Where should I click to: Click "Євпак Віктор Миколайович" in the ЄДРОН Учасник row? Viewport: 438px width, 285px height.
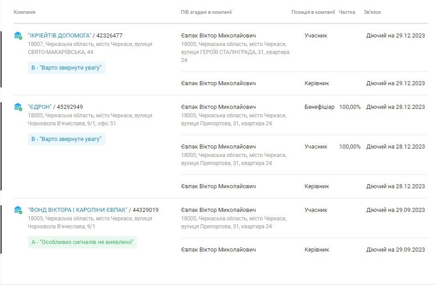click(x=218, y=147)
